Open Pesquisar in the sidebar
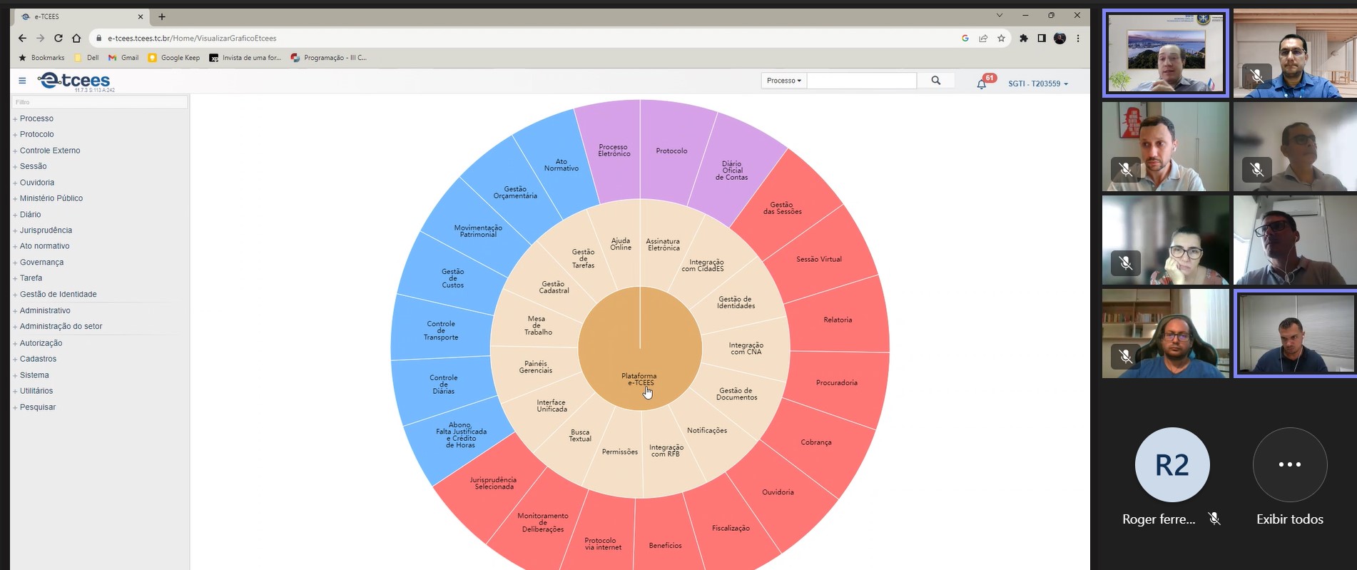 point(37,407)
